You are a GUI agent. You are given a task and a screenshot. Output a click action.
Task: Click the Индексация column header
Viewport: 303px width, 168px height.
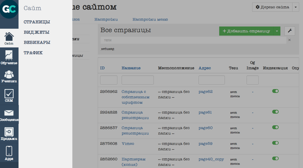pos(275,68)
